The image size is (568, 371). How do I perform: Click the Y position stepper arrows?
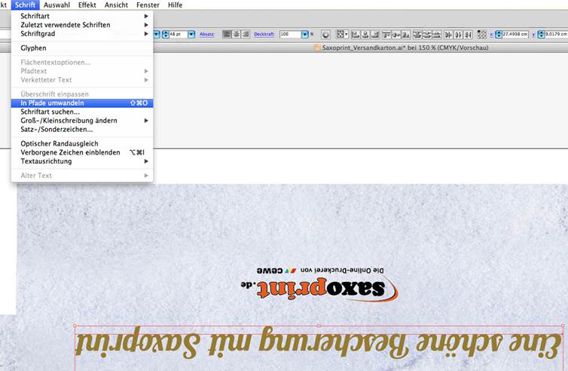click(x=541, y=35)
